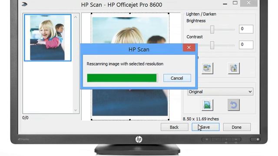Image resolution: width=278 pixels, height=156 pixels.
Task: Click the left rotate page icon
Action: 207,68
